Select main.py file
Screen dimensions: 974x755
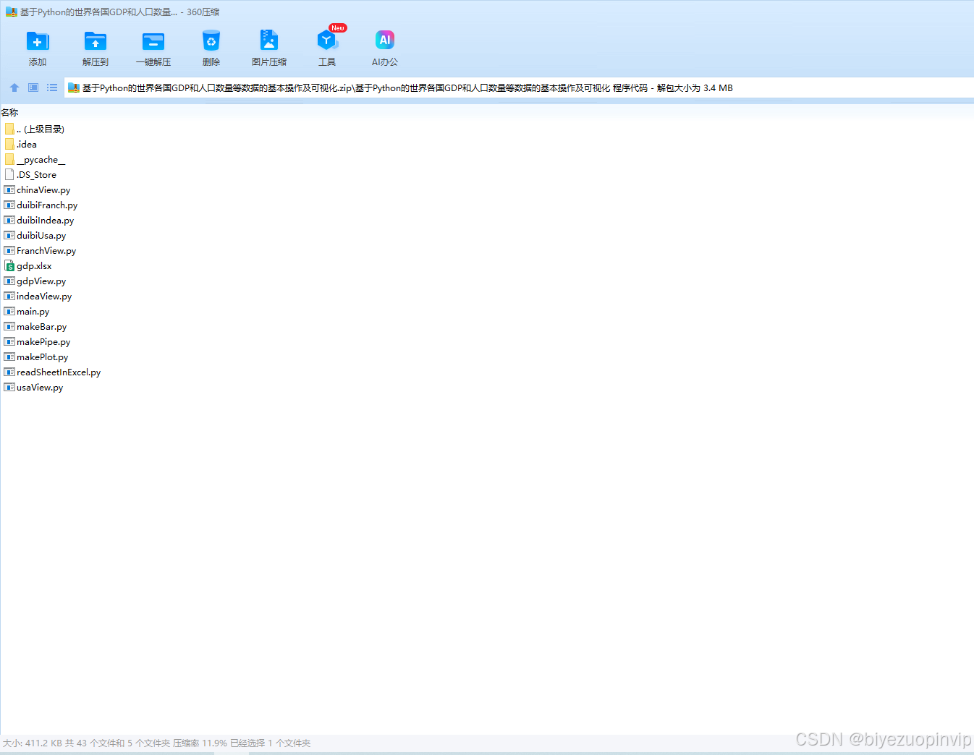click(27, 311)
